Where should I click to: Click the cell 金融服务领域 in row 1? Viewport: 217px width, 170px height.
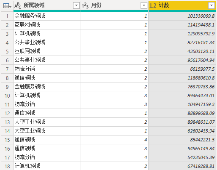pos(47,16)
